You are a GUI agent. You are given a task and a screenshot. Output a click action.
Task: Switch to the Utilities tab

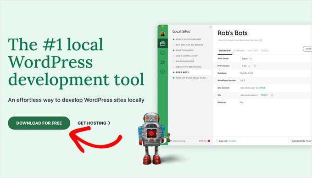(x=253, y=51)
